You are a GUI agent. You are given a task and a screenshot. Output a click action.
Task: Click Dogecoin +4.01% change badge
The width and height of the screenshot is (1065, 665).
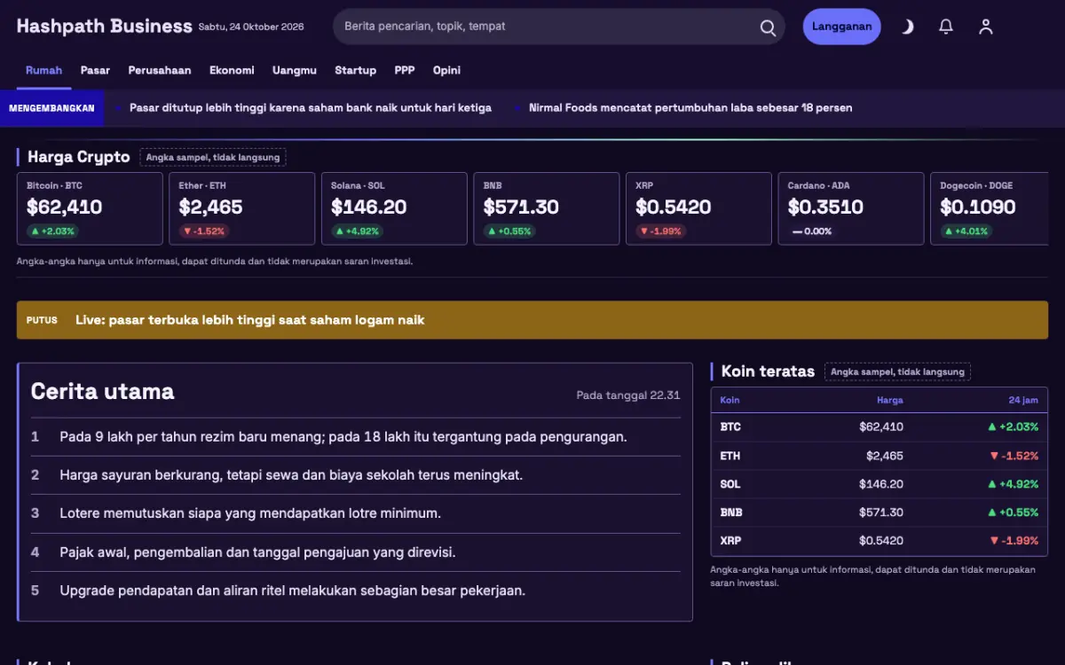966,231
